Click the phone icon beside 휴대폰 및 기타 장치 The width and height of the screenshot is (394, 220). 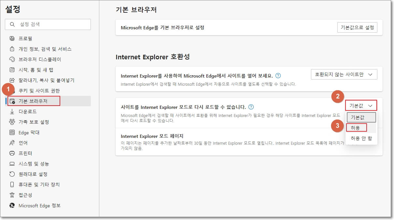12,184
